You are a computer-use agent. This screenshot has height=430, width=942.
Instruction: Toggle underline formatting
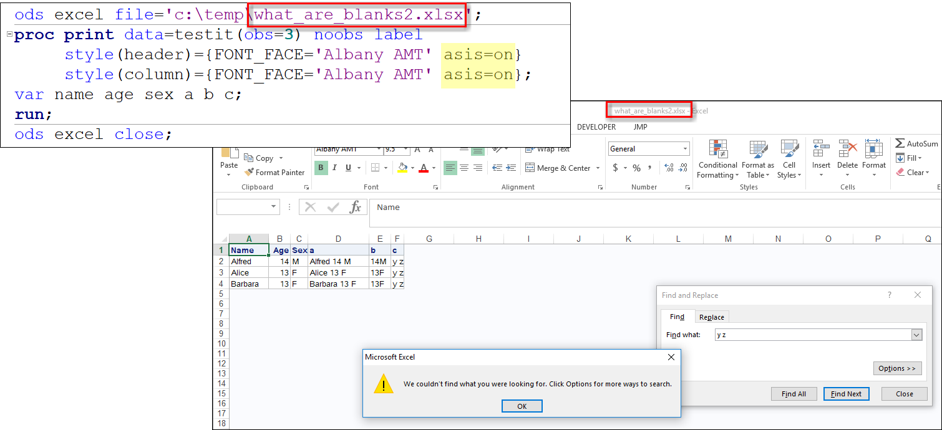tap(347, 168)
